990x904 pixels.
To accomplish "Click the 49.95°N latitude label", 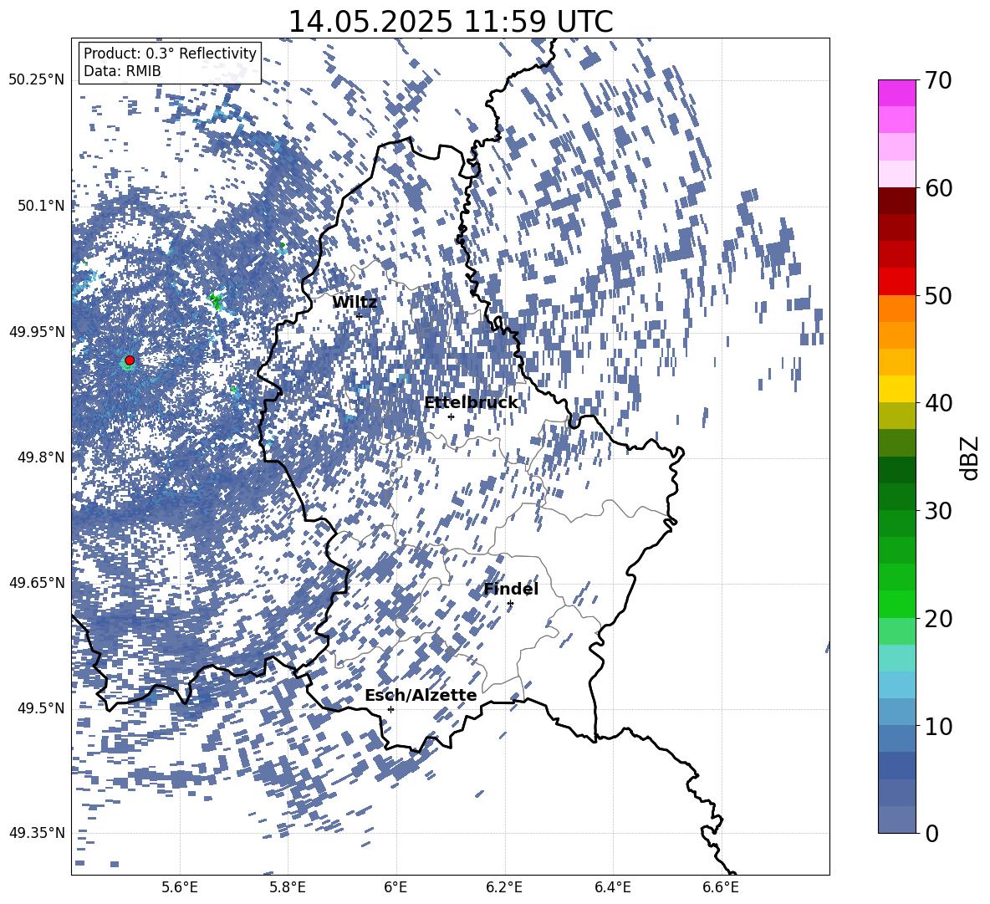I will pos(37,331).
